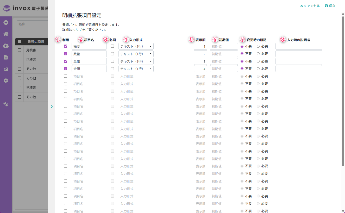
Task: Check the 利用 checkbox on the fifth row
Action: click(x=66, y=76)
